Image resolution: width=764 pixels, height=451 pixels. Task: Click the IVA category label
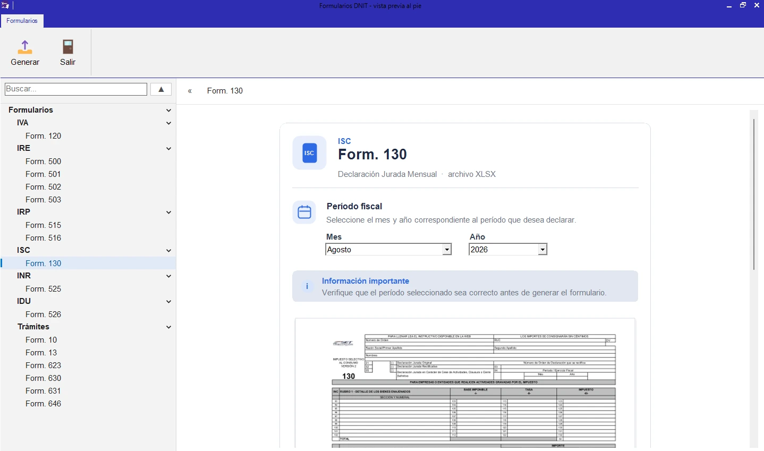pyautogui.click(x=22, y=123)
